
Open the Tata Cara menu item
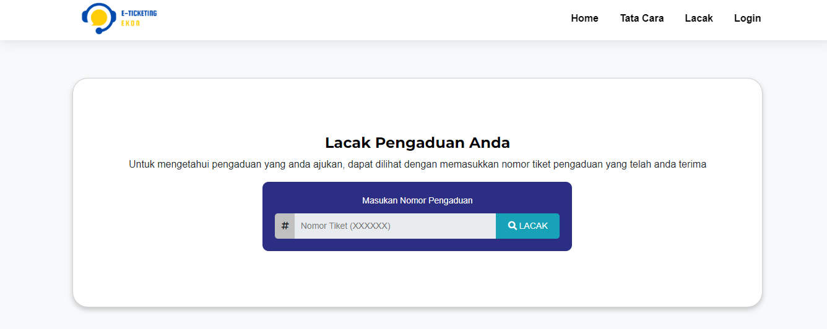642,19
